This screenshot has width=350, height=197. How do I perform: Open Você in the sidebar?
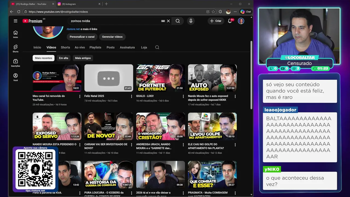(x=16, y=77)
